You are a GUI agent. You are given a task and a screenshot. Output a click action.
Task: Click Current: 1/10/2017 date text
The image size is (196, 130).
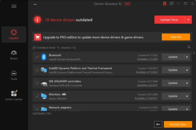(148, 68)
